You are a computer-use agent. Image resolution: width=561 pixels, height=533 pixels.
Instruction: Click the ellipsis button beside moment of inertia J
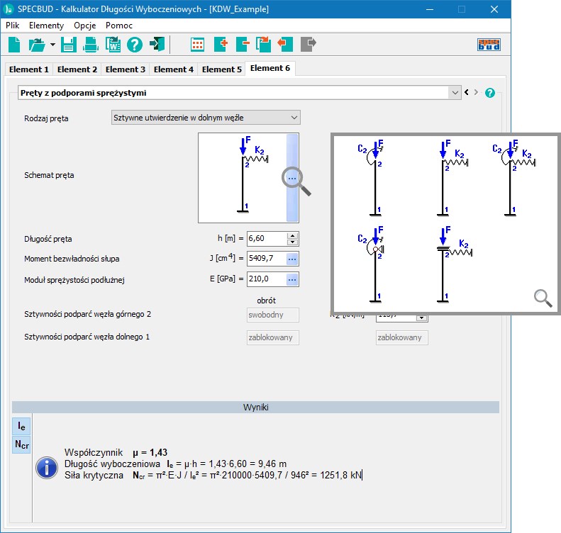click(x=291, y=259)
